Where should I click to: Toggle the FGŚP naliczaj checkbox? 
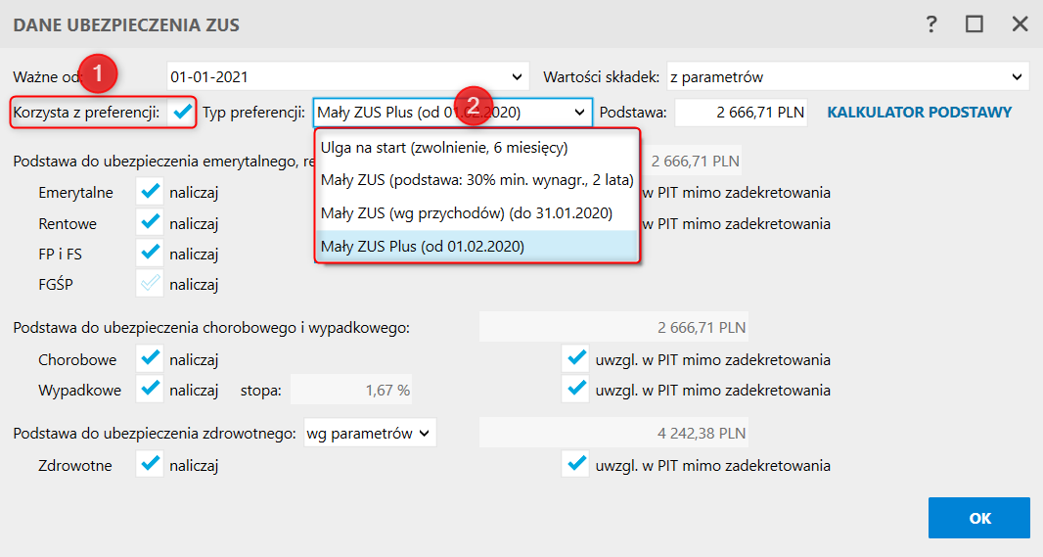coord(151,284)
